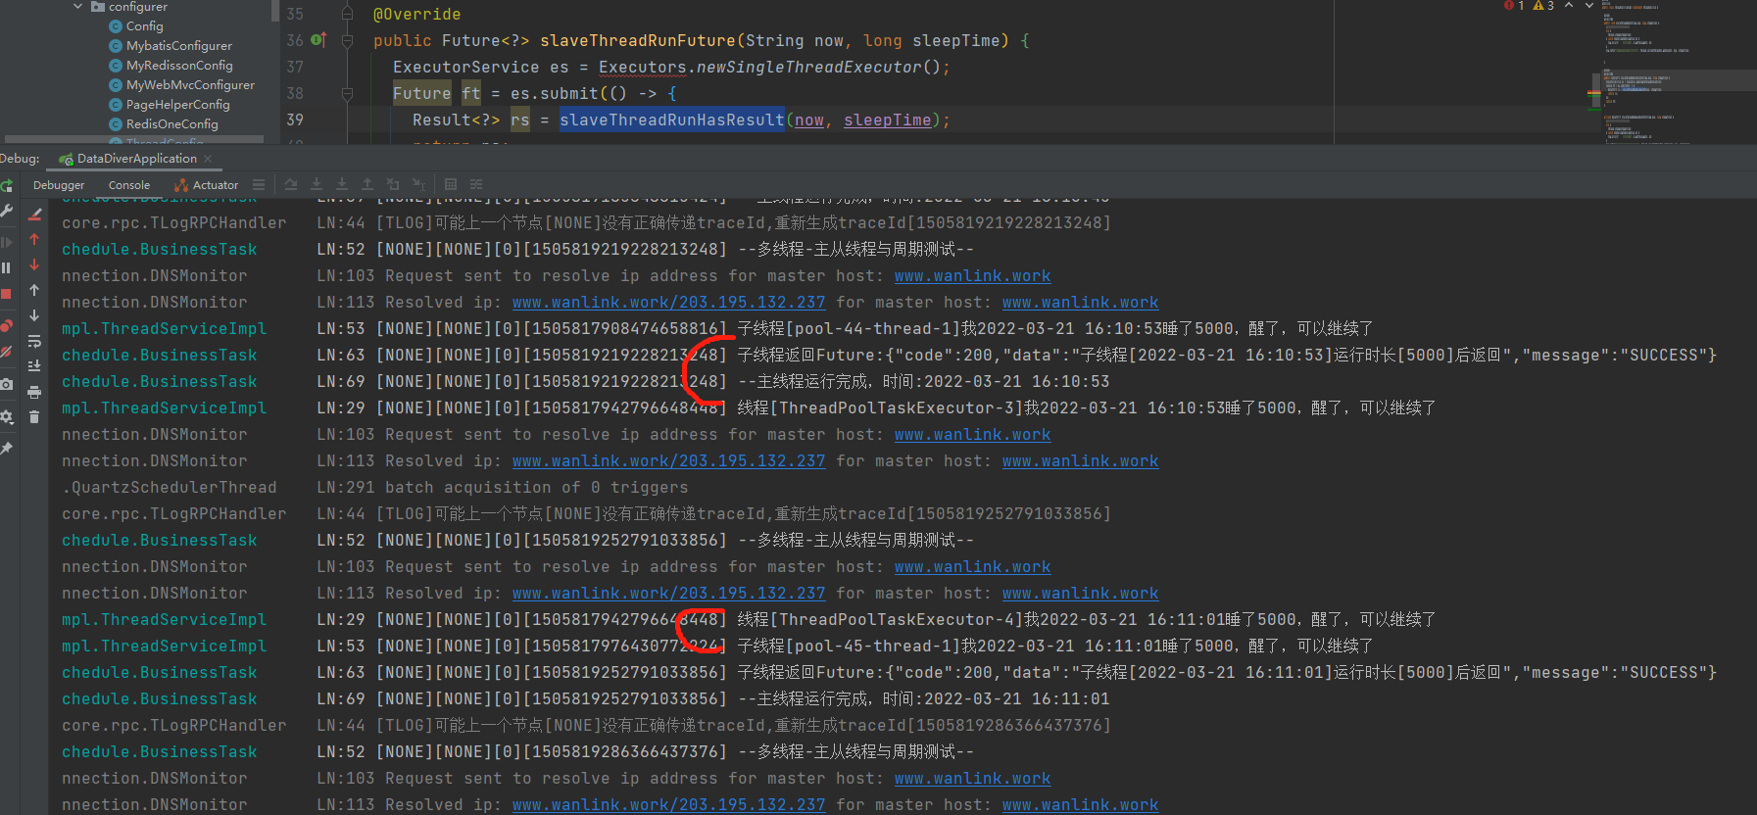Pause the program with the pause icon
Image resolution: width=1757 pixels, height=815 pixels.
coord(6,267)
